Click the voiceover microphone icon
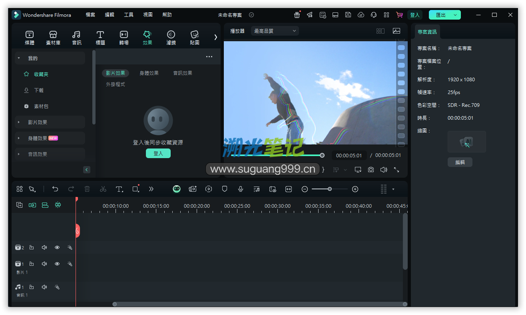The width and height of the screenshot is (526, 315). coord(241,189)
